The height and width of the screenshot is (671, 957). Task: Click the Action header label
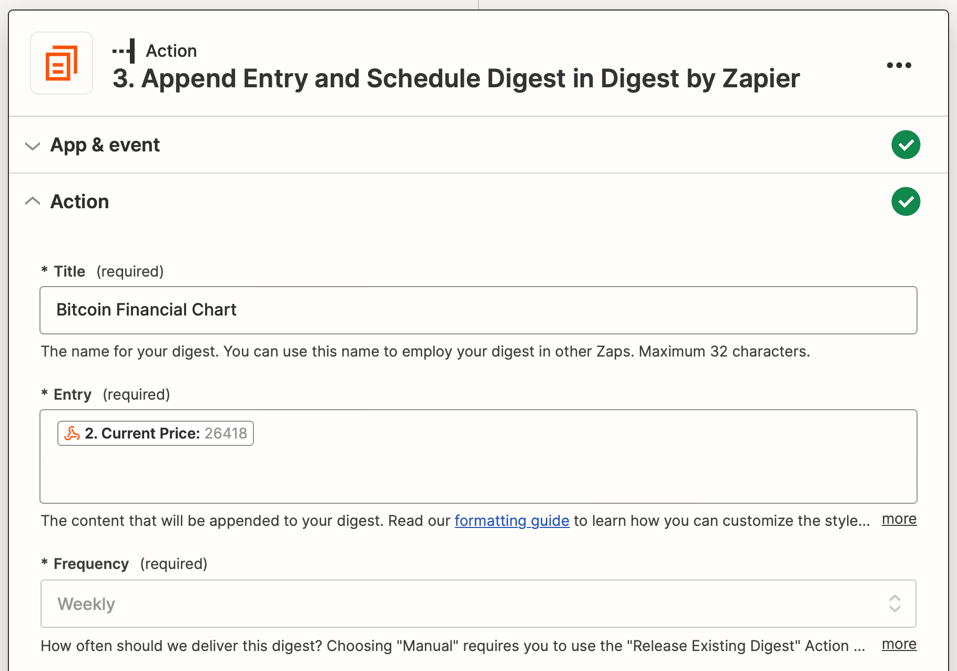[x=79, y=201]
